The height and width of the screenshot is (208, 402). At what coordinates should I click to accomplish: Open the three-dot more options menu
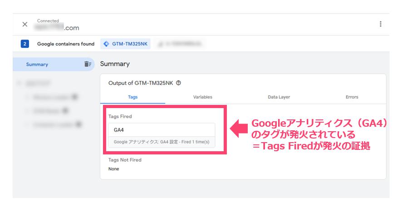click(x=381, y=24)
